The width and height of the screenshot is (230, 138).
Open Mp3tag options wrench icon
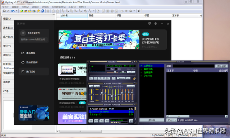coord(139,11)
